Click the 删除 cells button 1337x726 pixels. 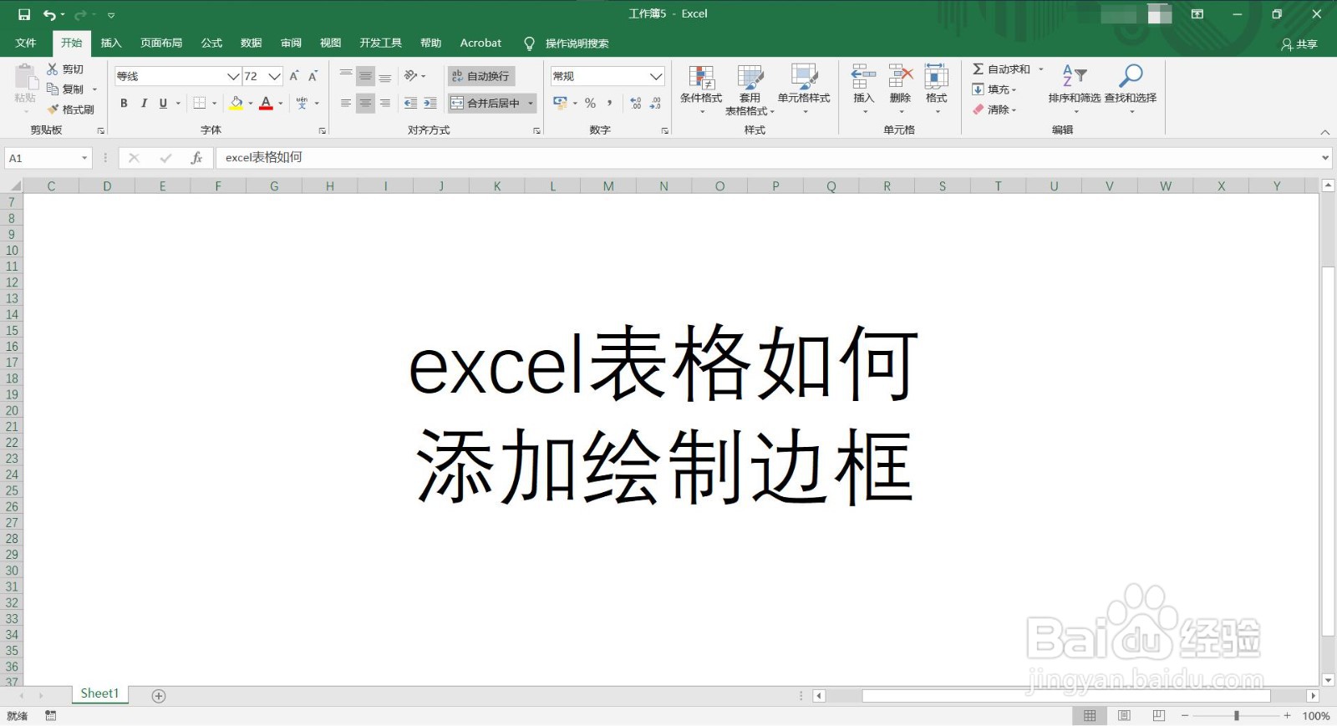(x=900, y=89)
